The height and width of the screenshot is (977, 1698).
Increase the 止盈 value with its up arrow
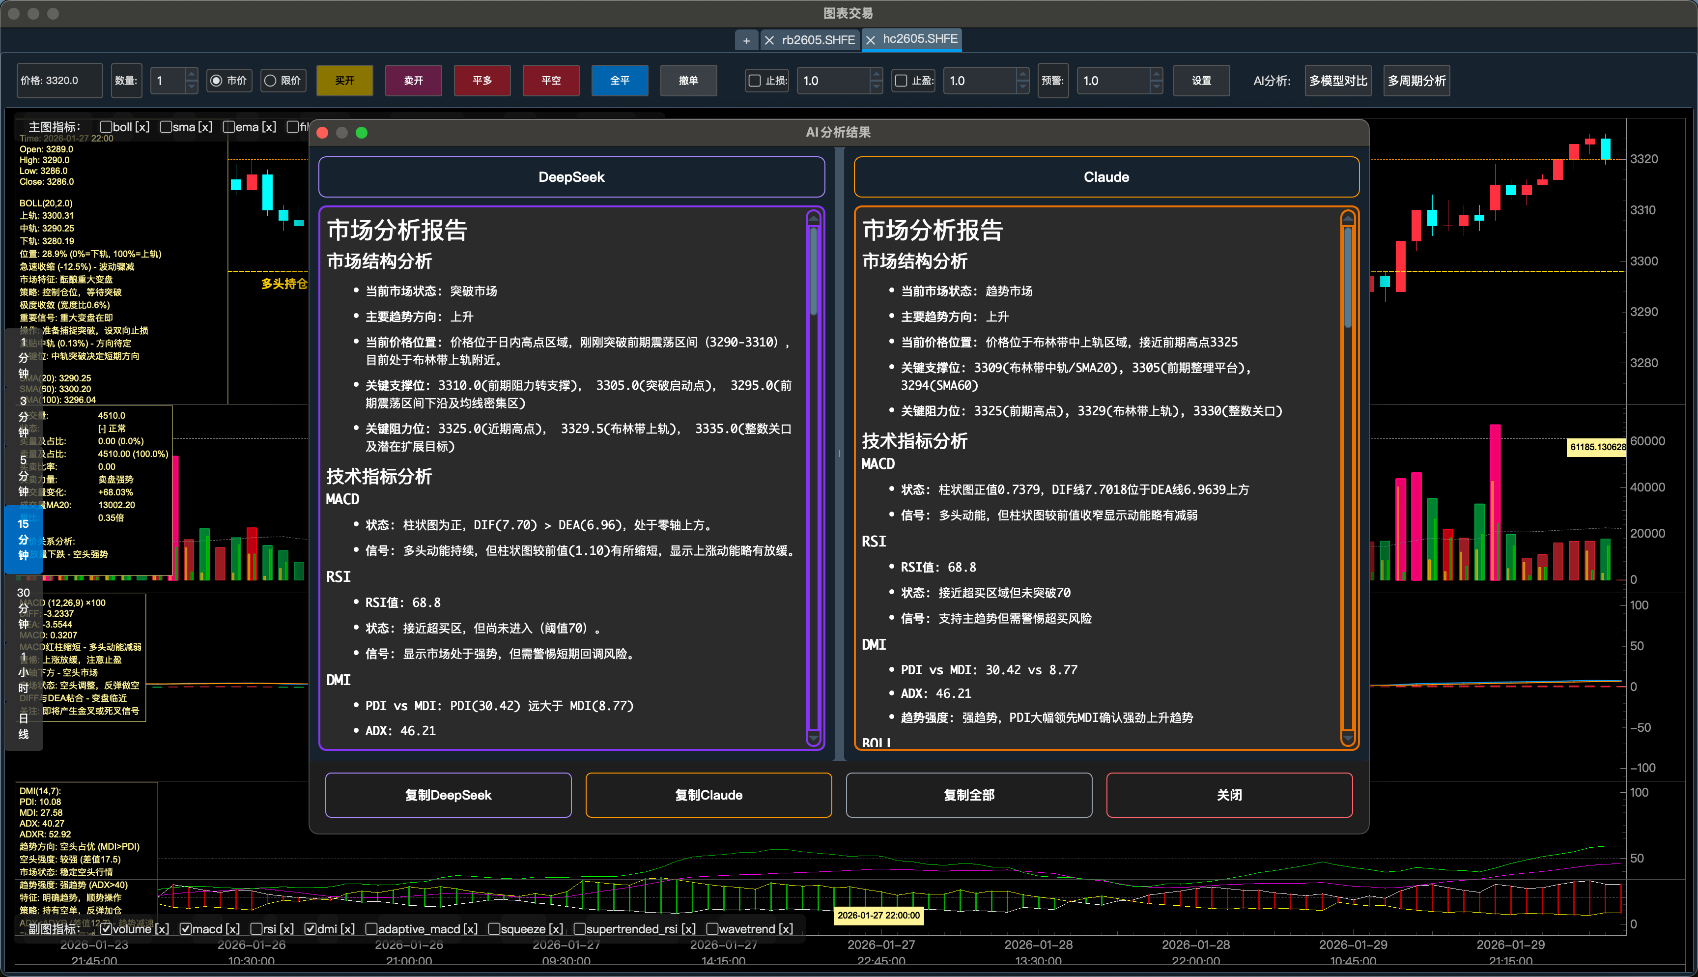[1021, 76]
